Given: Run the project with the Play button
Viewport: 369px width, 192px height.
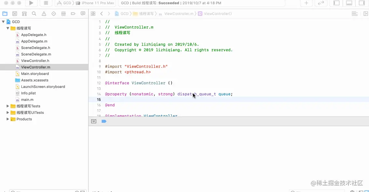Looking at the screenshot, I should click(x=31, y=4).
